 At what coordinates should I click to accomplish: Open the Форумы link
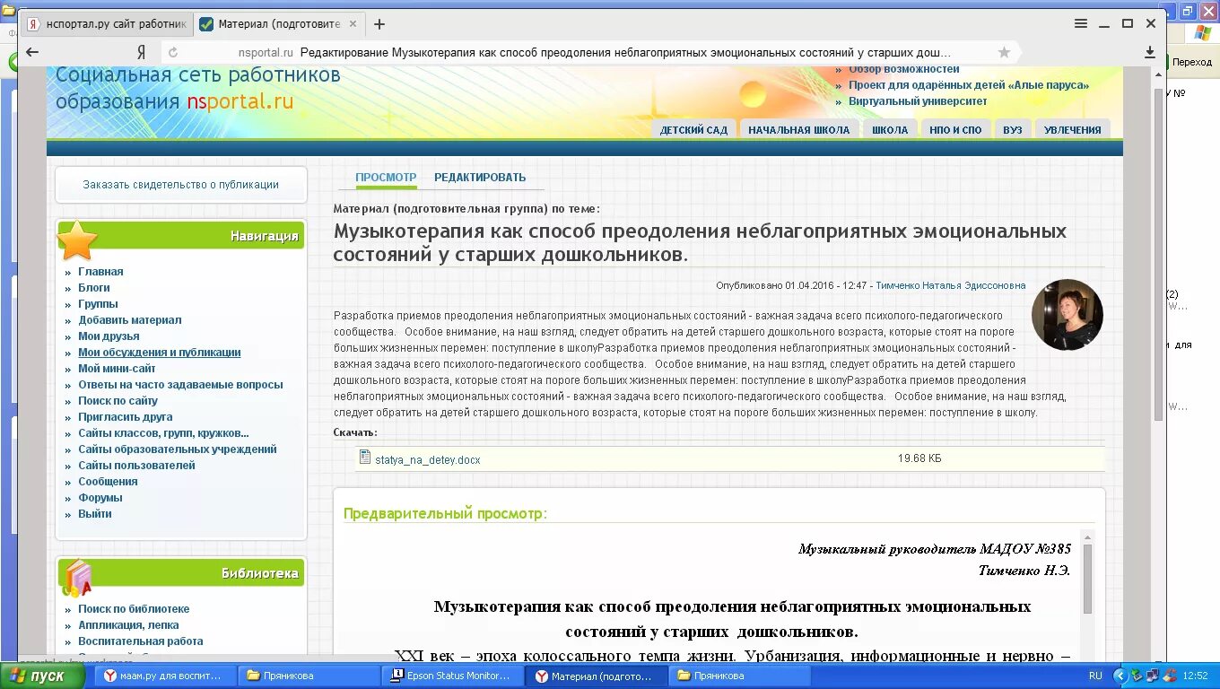[x=100, y=498]
